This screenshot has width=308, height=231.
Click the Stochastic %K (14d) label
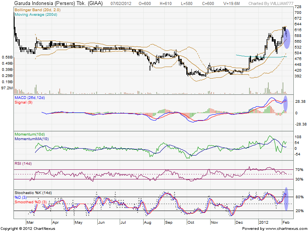33,193
